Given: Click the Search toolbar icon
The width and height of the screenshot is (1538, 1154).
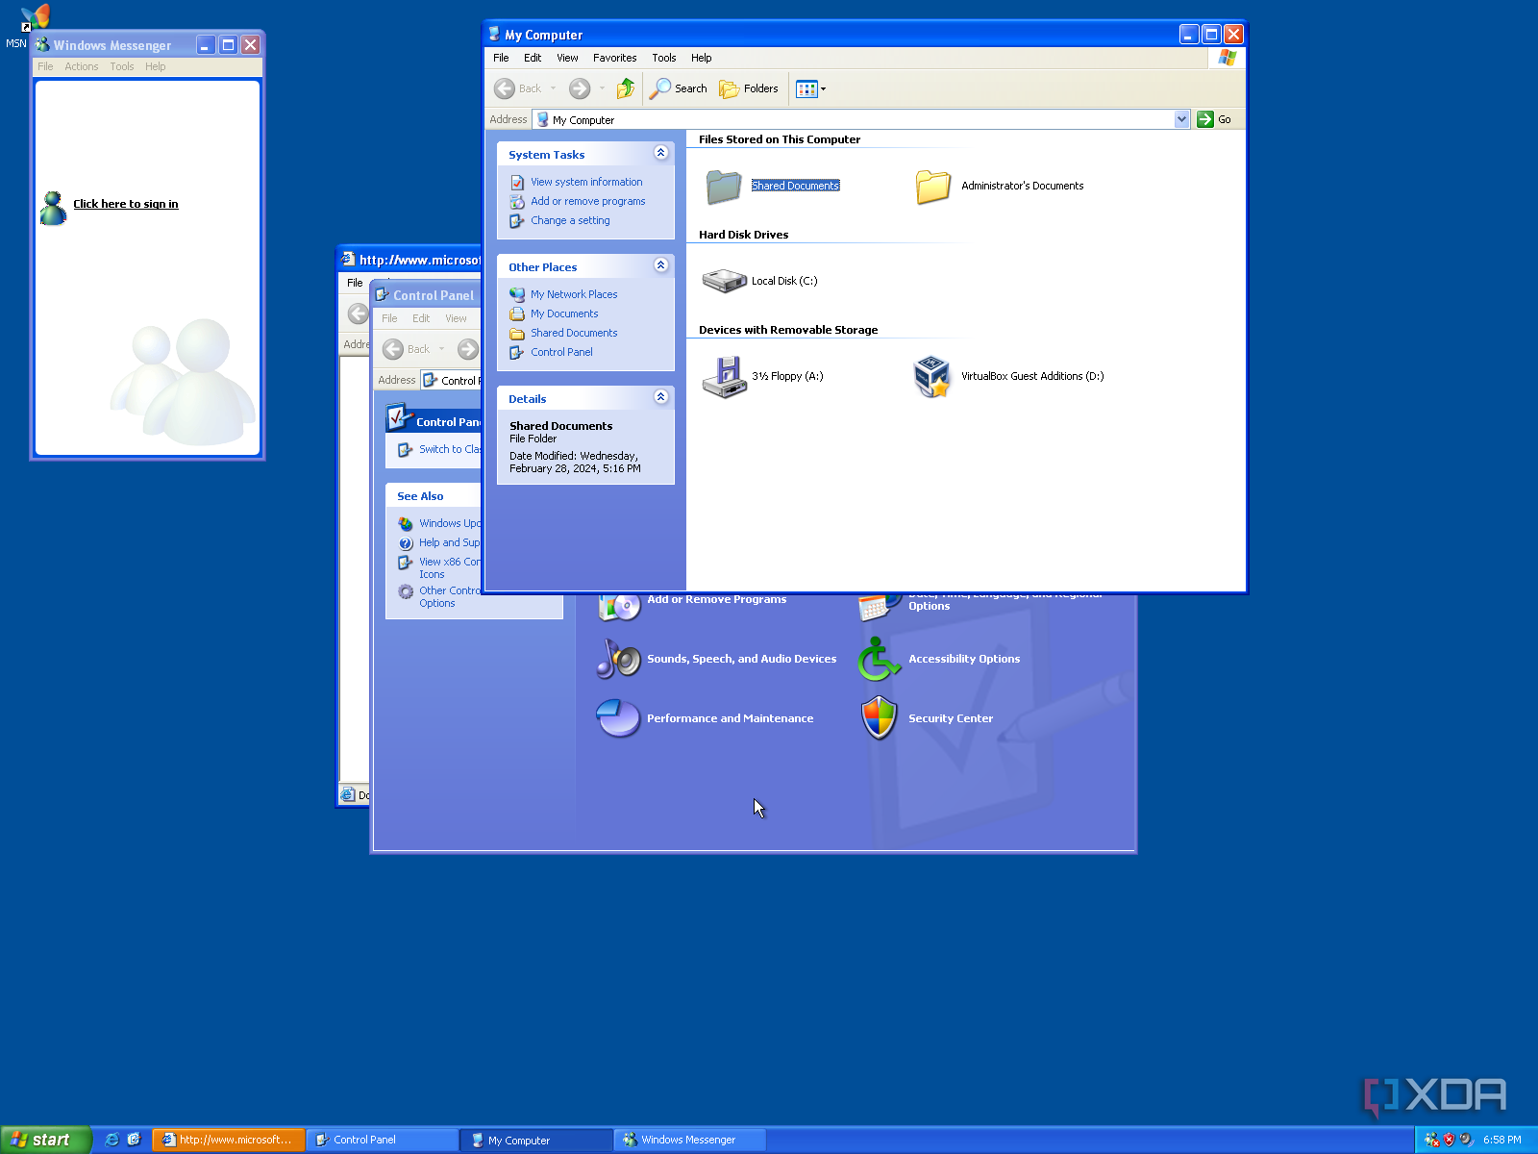Looking at the screenshot, I should click(678, 88).
